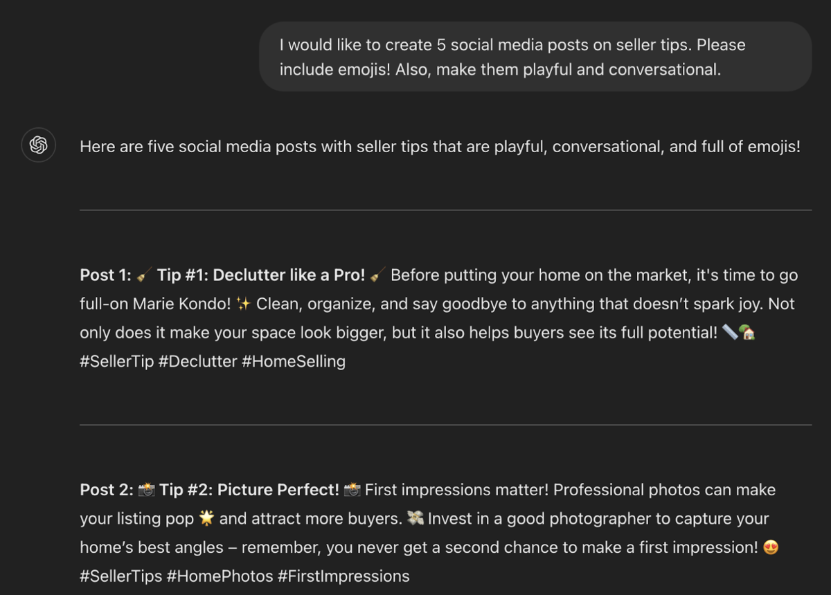Click the bold Tip #2: Picture Perfect! heading
Image resolution: width=831 pixels, height=595 pixels.
coord(249,490)
